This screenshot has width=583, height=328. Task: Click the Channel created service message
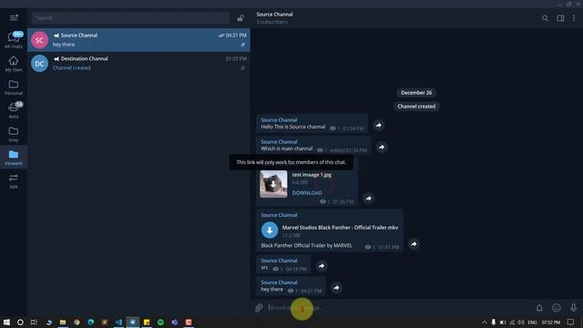pyautogui.click(x=416, y=107)
